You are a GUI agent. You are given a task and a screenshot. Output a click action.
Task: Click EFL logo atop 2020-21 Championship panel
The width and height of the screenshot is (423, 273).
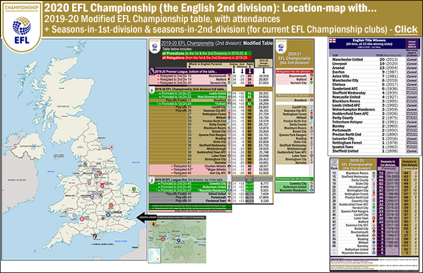[x=280, y=46]
